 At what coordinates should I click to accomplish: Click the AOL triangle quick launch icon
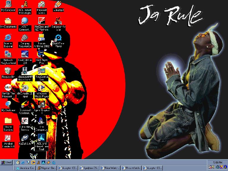43,163
